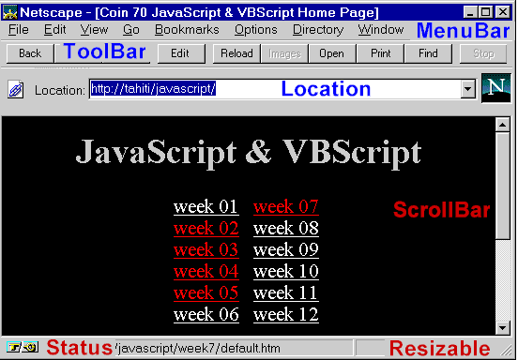Open the Location history dropdown arrow
This screenshot has width=518, height=360.
click(467, 89)
